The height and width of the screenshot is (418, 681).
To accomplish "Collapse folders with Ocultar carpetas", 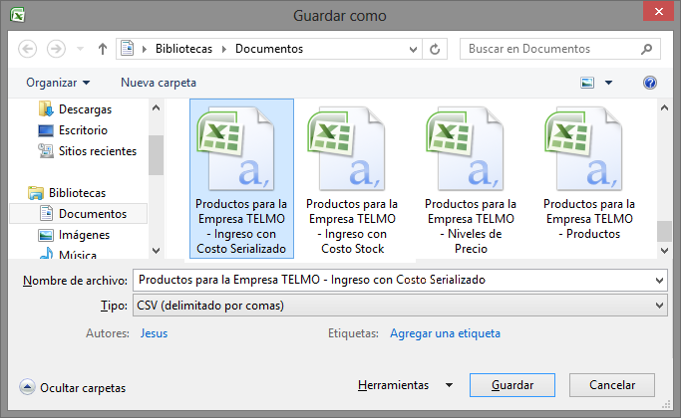I will [x=73, y=387].
